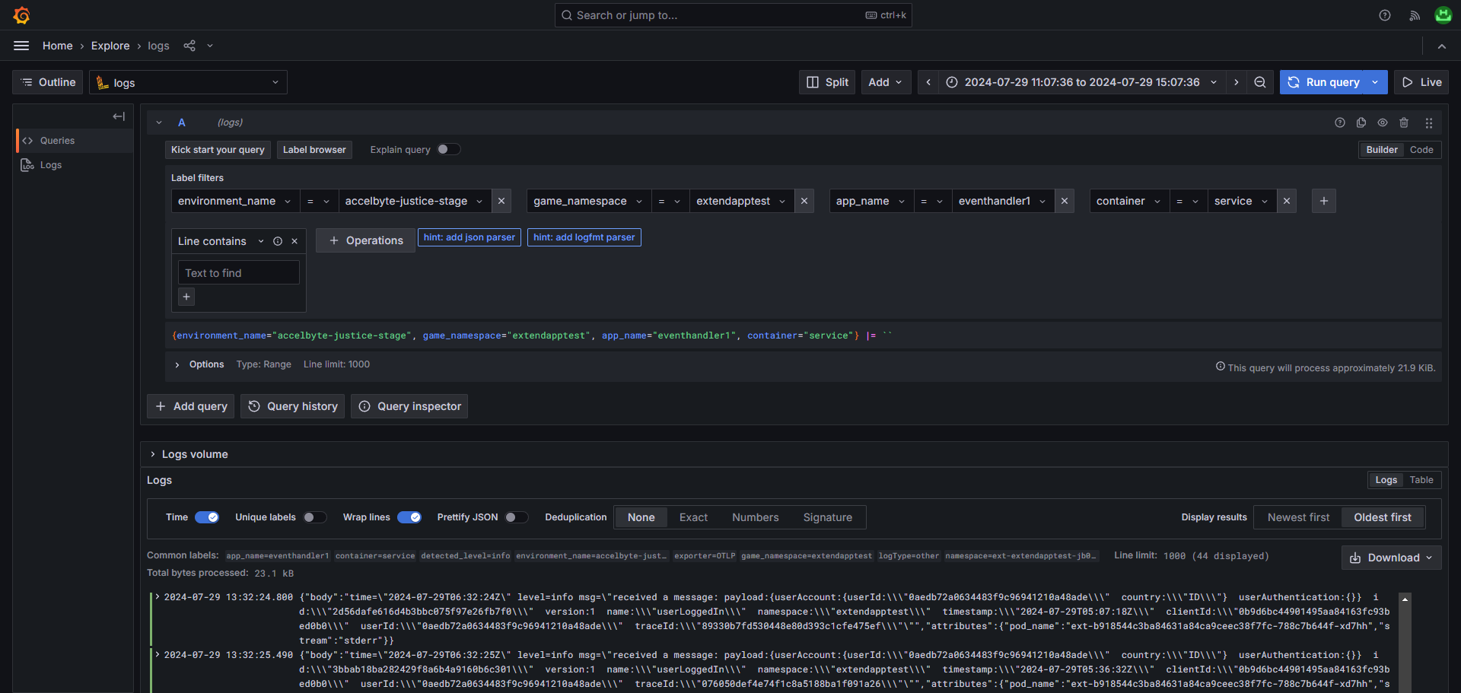Select Exact deduplication
Image resolution: width=1461 pixels, height=693 pixels.
(x=693, y=517)
